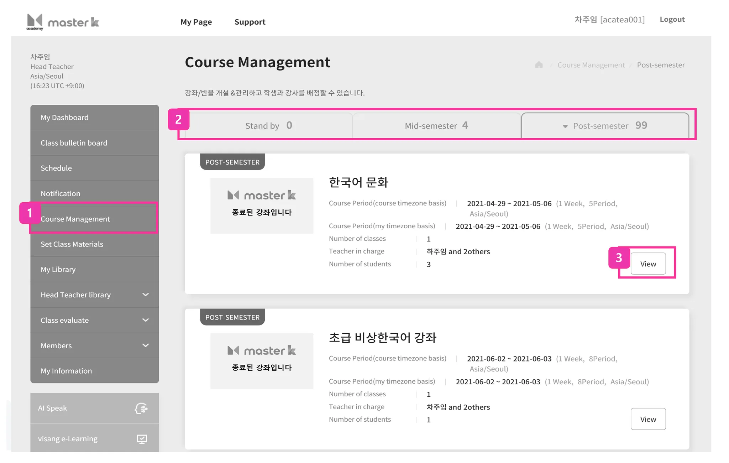This screenshot has width=729, height=463.
Task: Switch to the Mid-semester tab
Action: [436, 126]
